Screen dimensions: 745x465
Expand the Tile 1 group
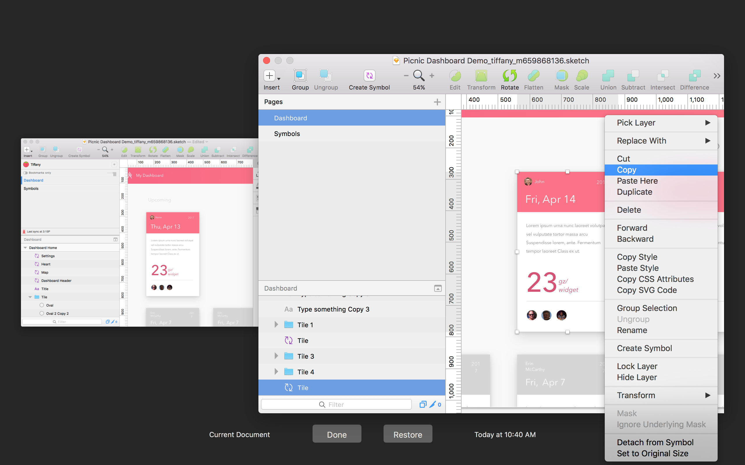coord(276,325)
